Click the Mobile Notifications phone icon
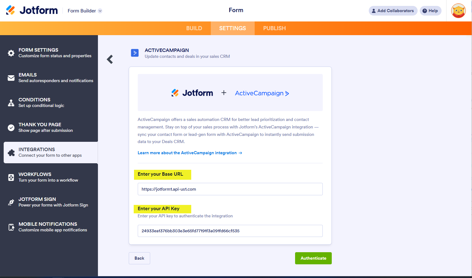The width and height of the screenshot is (472, 278). [11, 227]
